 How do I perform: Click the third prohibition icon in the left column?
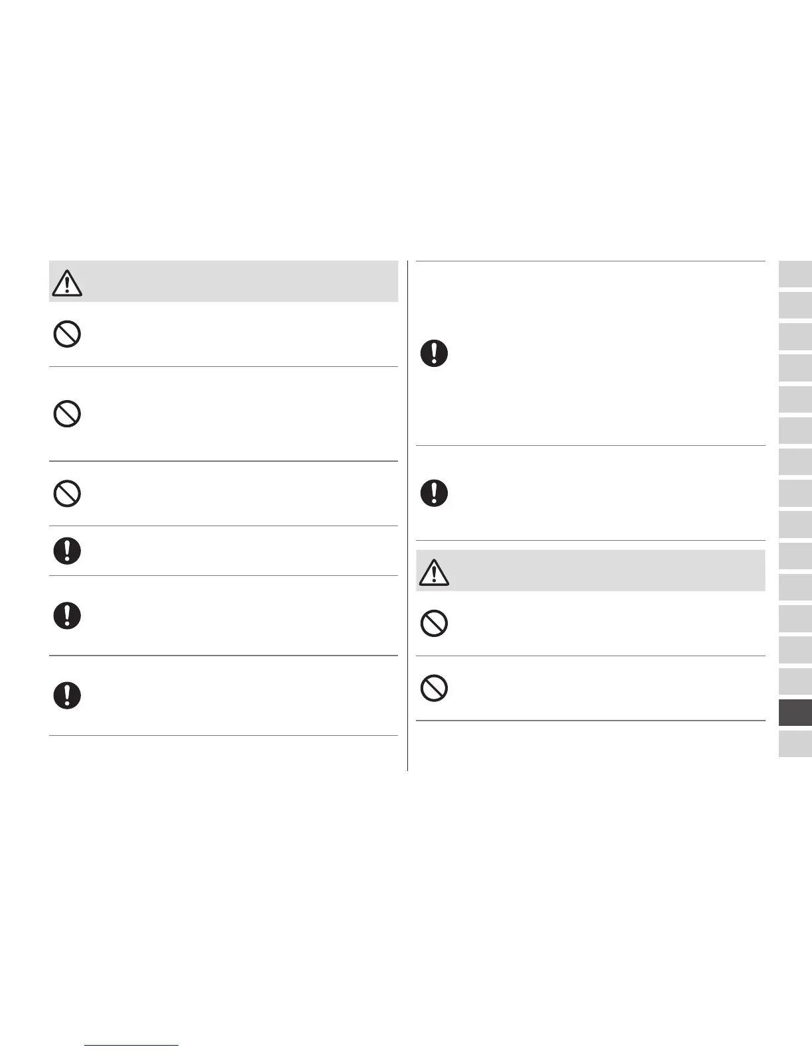point(67,494)
